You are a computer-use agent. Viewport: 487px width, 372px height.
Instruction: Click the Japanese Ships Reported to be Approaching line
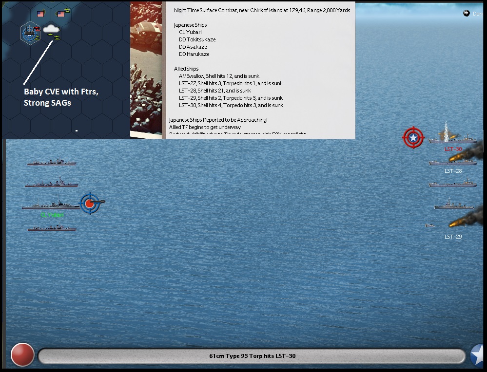point(218,120)
